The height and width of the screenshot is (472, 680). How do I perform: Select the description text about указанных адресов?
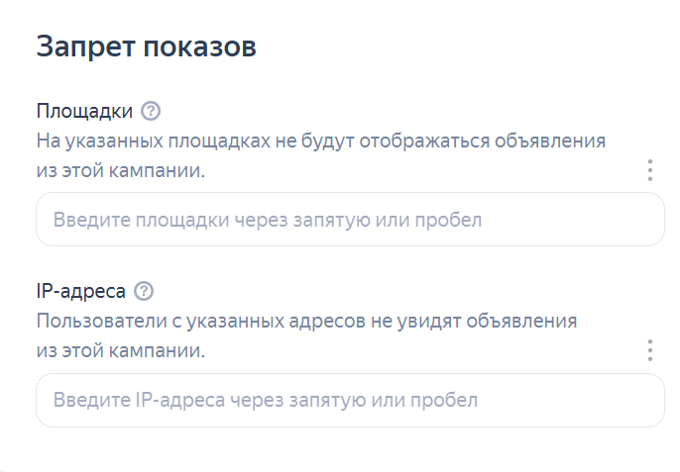coord(306,335)
